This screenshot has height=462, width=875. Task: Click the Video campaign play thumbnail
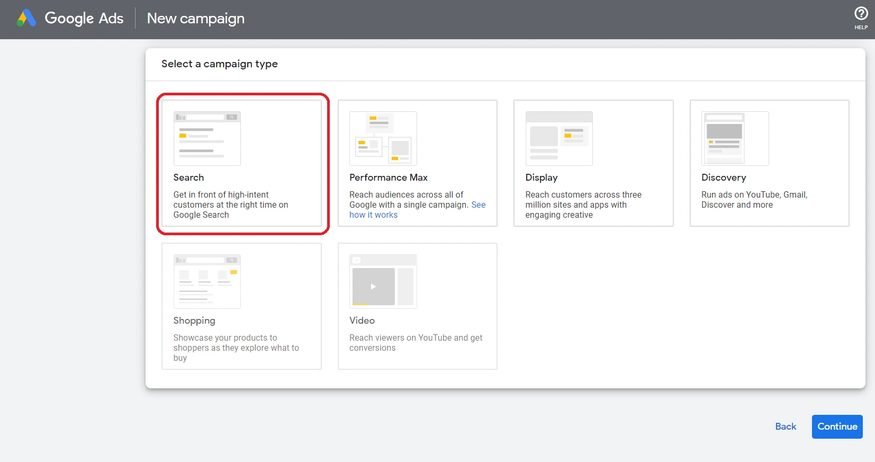[x=374, y=287]
